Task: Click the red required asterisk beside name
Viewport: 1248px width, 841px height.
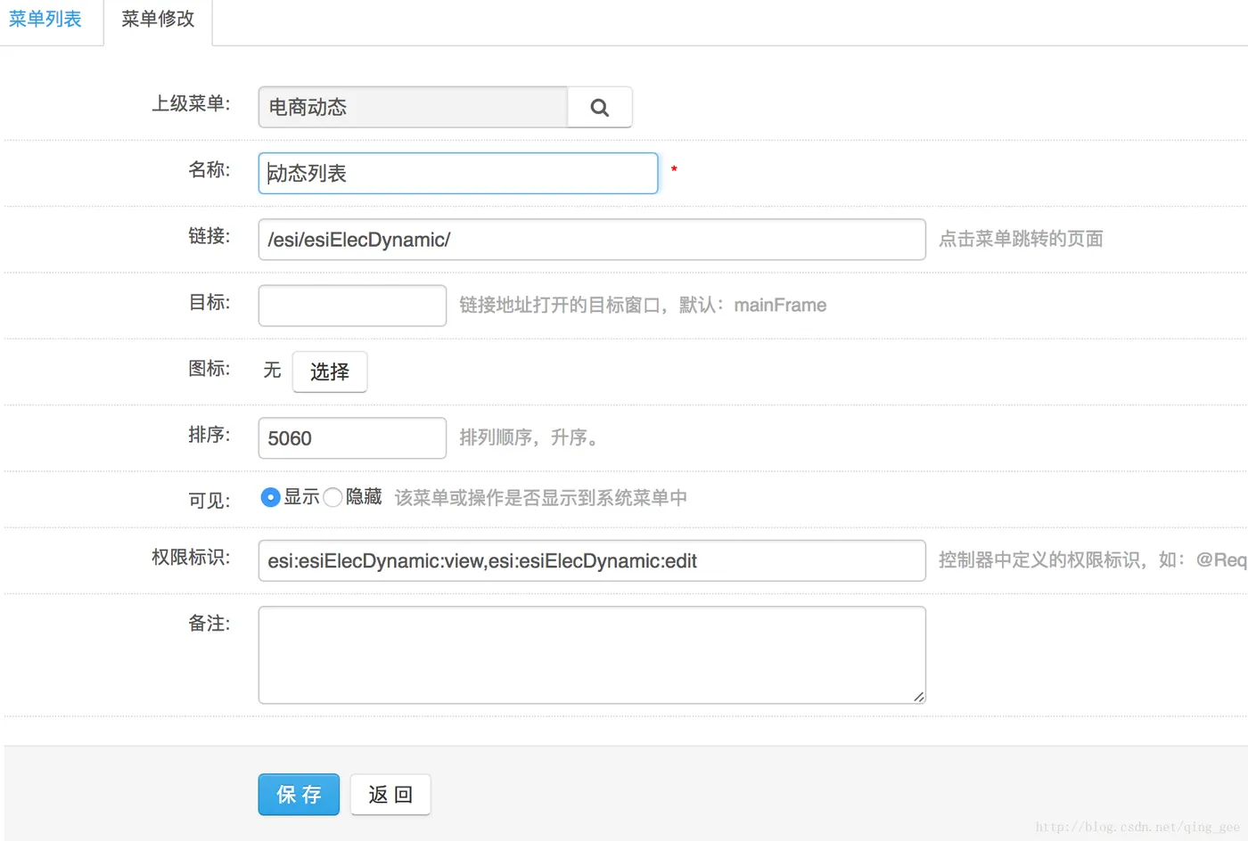Action: coord(674,169)
